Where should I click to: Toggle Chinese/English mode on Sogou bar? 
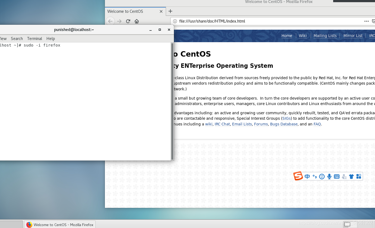coord(307,176)
